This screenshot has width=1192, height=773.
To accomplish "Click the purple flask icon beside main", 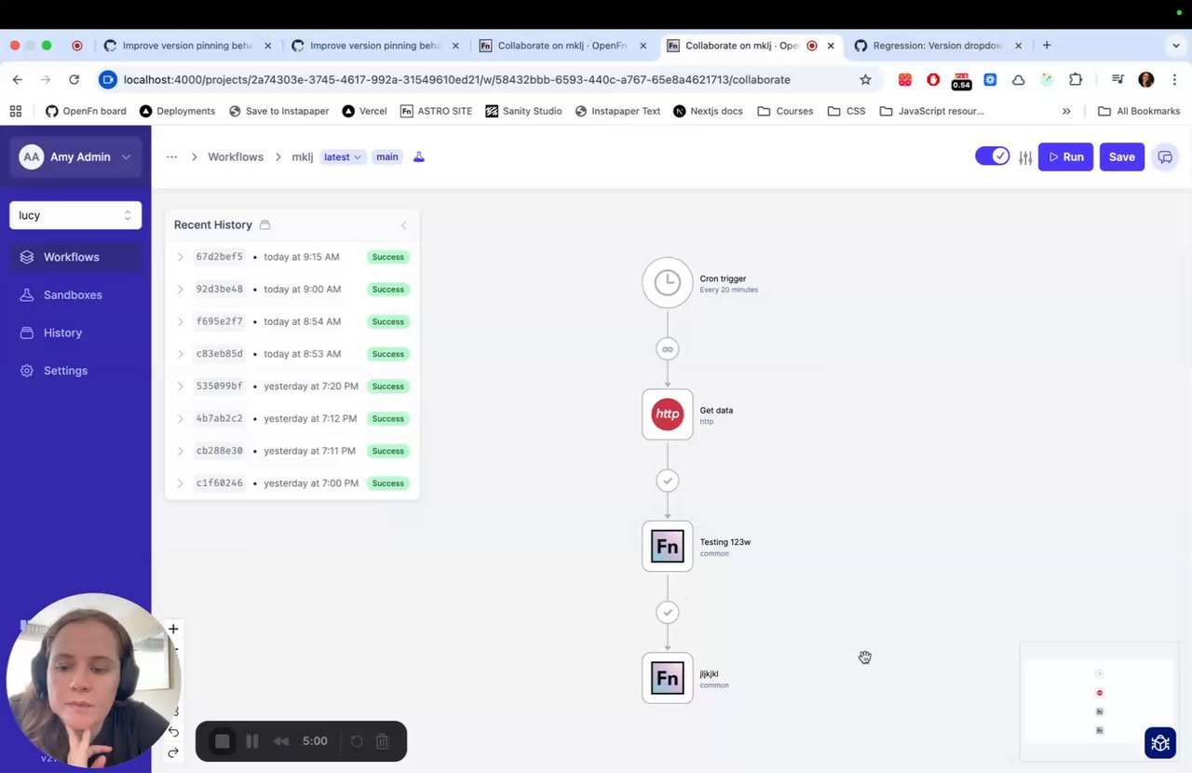I will tap(419, 156).
